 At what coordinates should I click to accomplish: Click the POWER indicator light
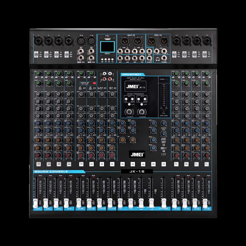pyautogui.click(x=166, y=79)
